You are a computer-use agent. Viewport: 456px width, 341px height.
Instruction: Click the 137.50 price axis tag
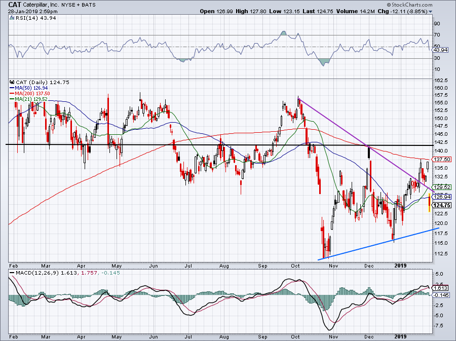(x=442, y=159)
